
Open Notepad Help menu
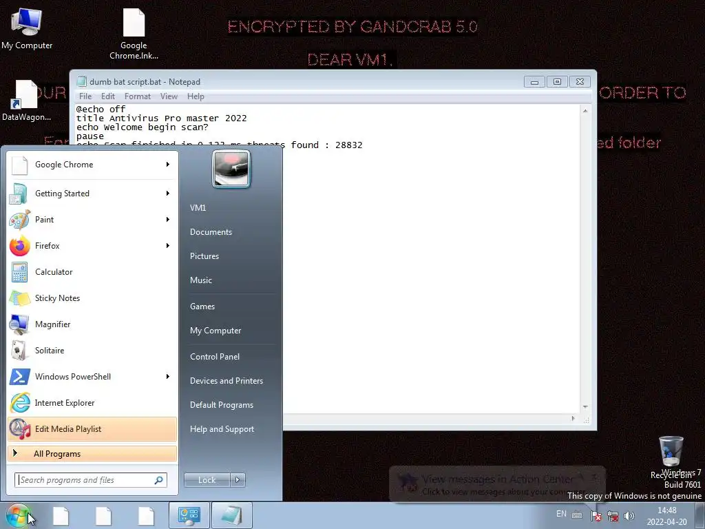click(196, 96)
